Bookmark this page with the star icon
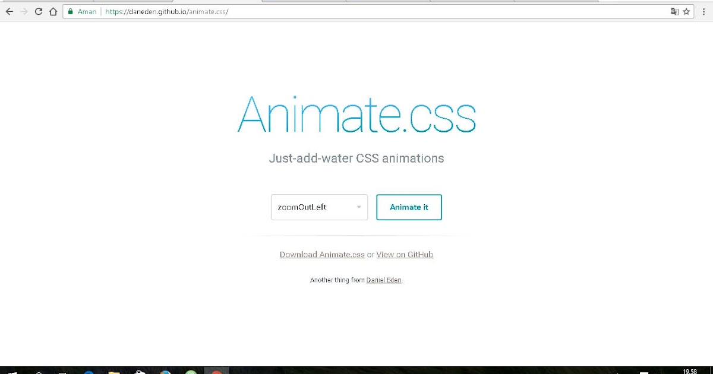713x374 pixels. [686, 11]
